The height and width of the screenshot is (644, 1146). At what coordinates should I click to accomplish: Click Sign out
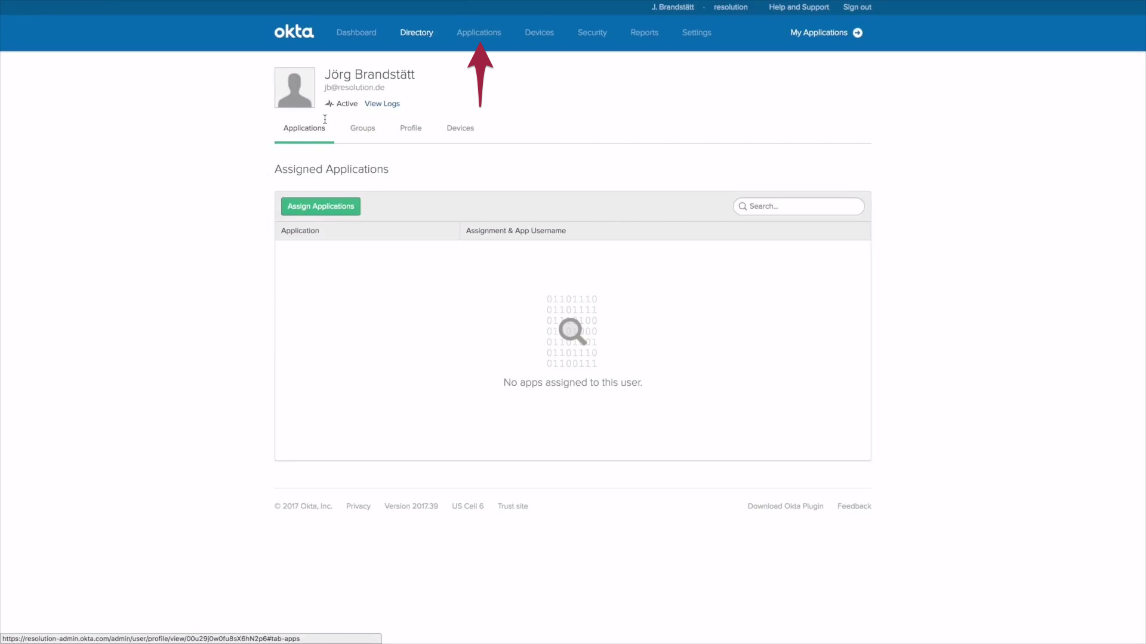point(857,7)
